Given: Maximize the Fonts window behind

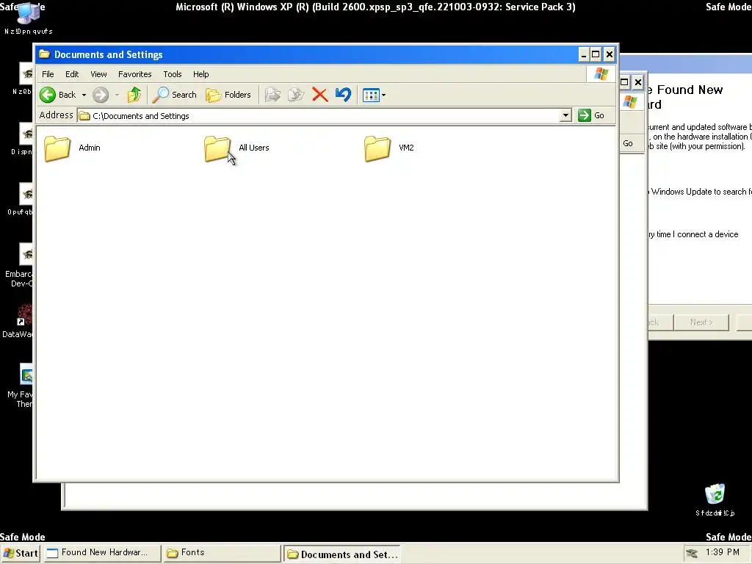Looking at the screenshot, I should [x=624, y=82].
